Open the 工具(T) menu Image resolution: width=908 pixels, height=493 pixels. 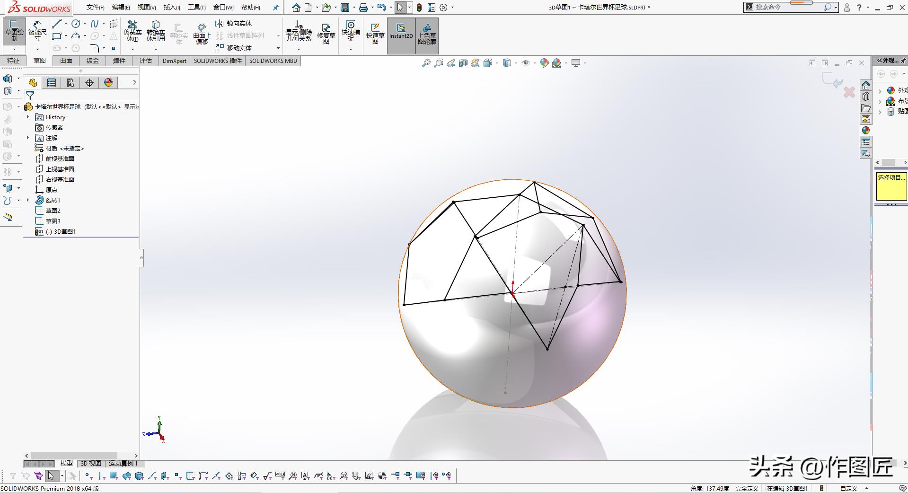coord(196,7)
